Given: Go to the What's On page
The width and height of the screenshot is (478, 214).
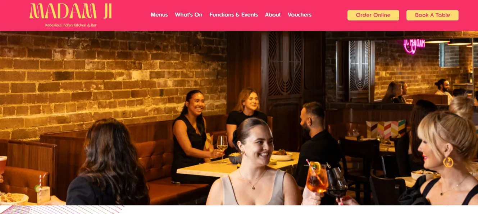Looking at the screenshot, I should click(x=188, y=15).
